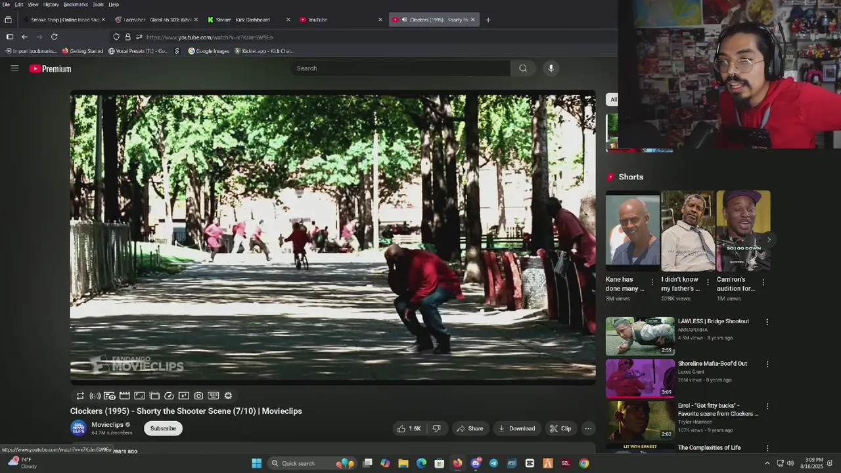The height and width of the screenshot is (473, 841).
Task: Reload the page with the refresh icon
Action: (x=55, y=37)
